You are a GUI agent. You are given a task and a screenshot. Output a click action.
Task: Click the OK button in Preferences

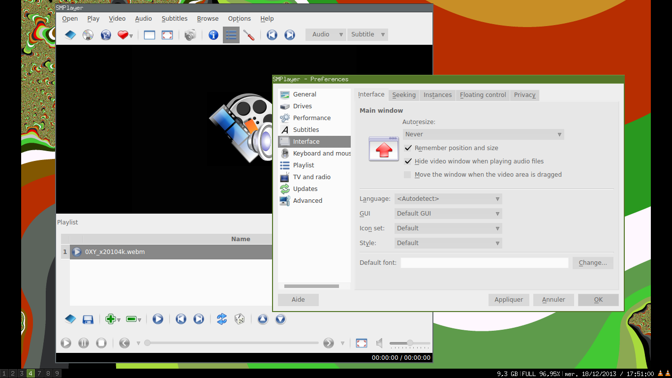coord(598,300)
